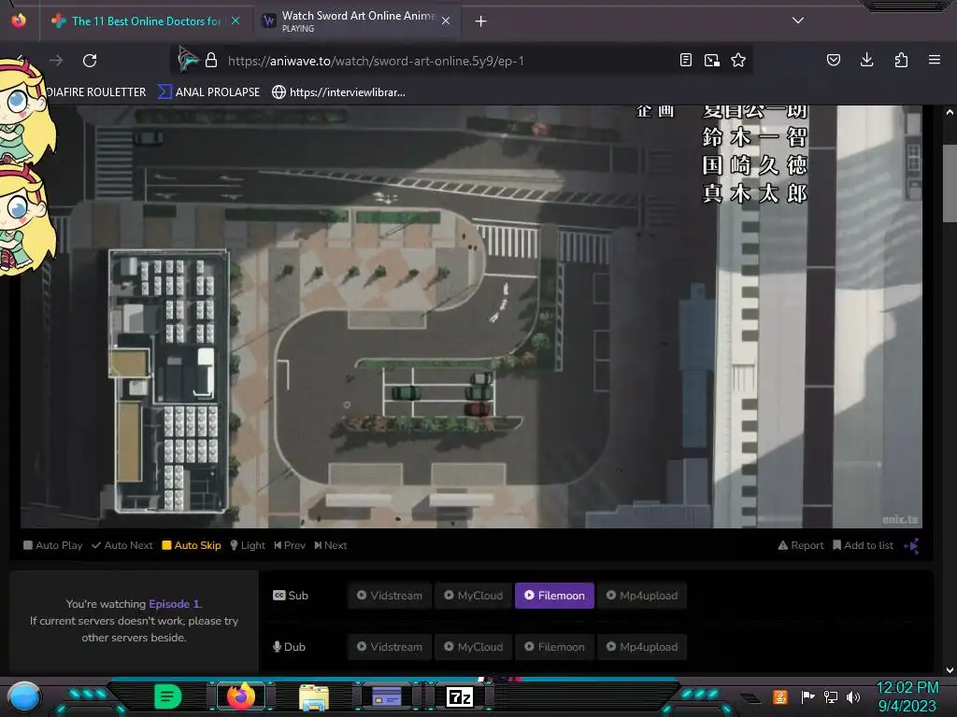Open 7-Zip from the taskbar
This screenshot has width=957, height=717.
click(460, 696)
